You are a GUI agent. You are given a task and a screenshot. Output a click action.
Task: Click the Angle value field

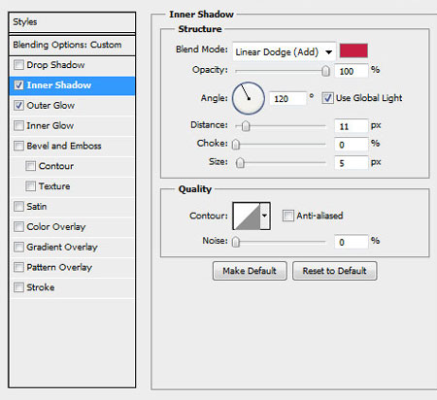[x=287, y=99]
